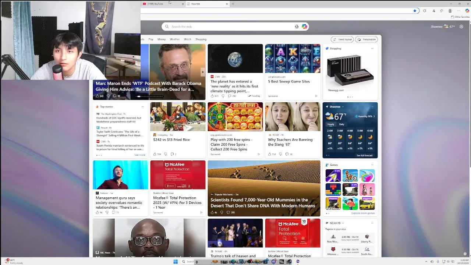Click See more in Top stories
This screenshot has width=471, height=265.
pos(139,155)
